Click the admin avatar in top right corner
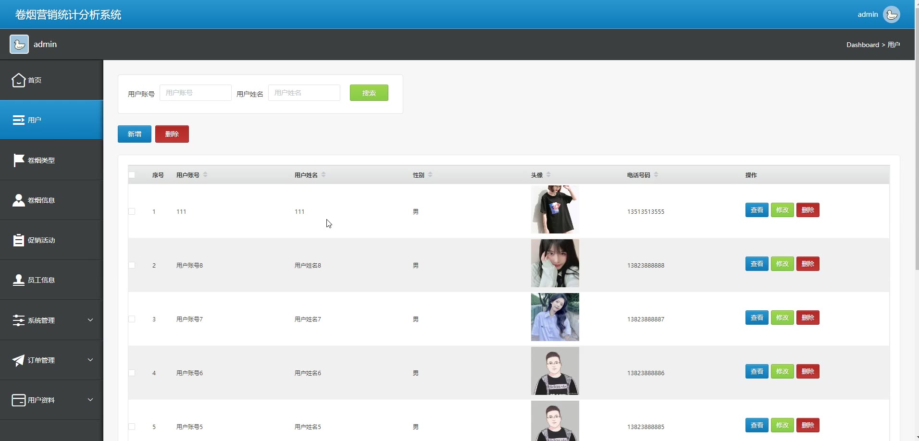This screenshot has height=441, width=919. click(892, 14)
